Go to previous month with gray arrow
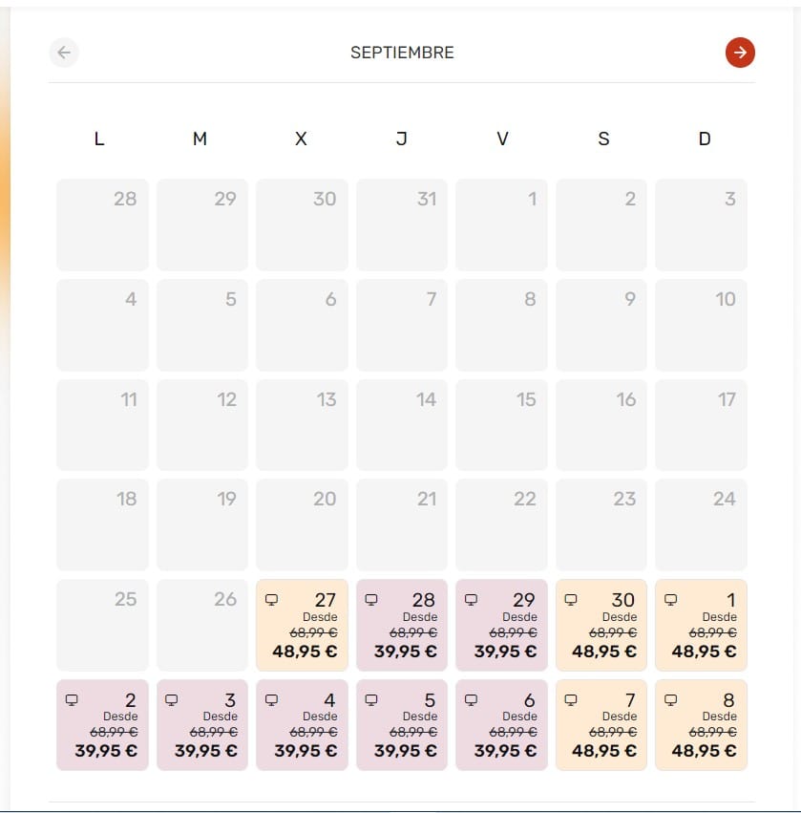This screenshot has height=813, width=801. tap(64, 53)
